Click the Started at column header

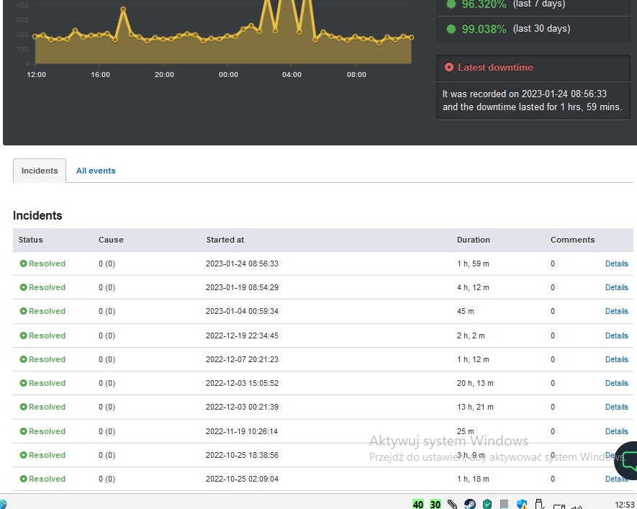pyautogui.click(x=225, y=240)
